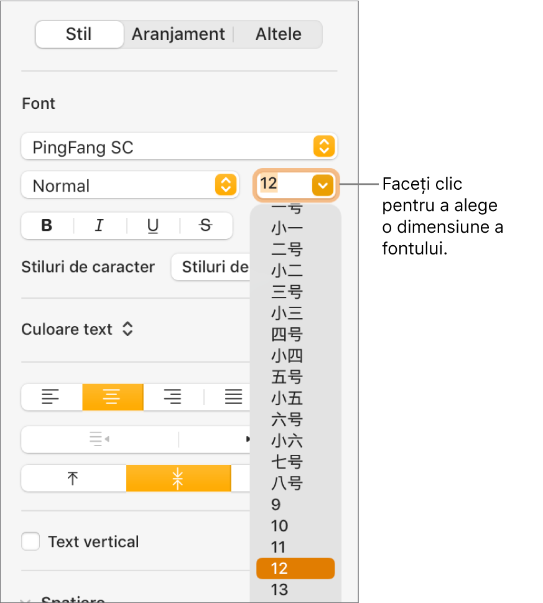
Task: Select size 小五 in list
Action: tap(295, 398)
